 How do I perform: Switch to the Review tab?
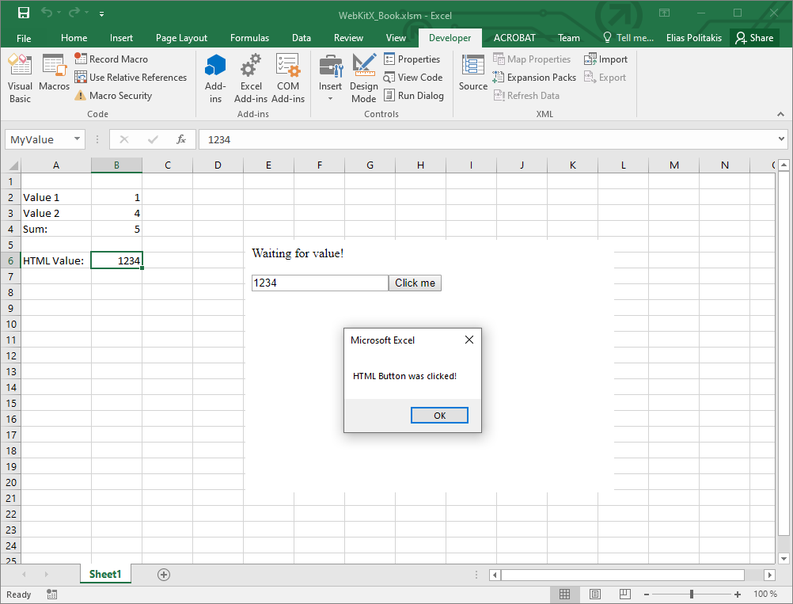point(348,38)
